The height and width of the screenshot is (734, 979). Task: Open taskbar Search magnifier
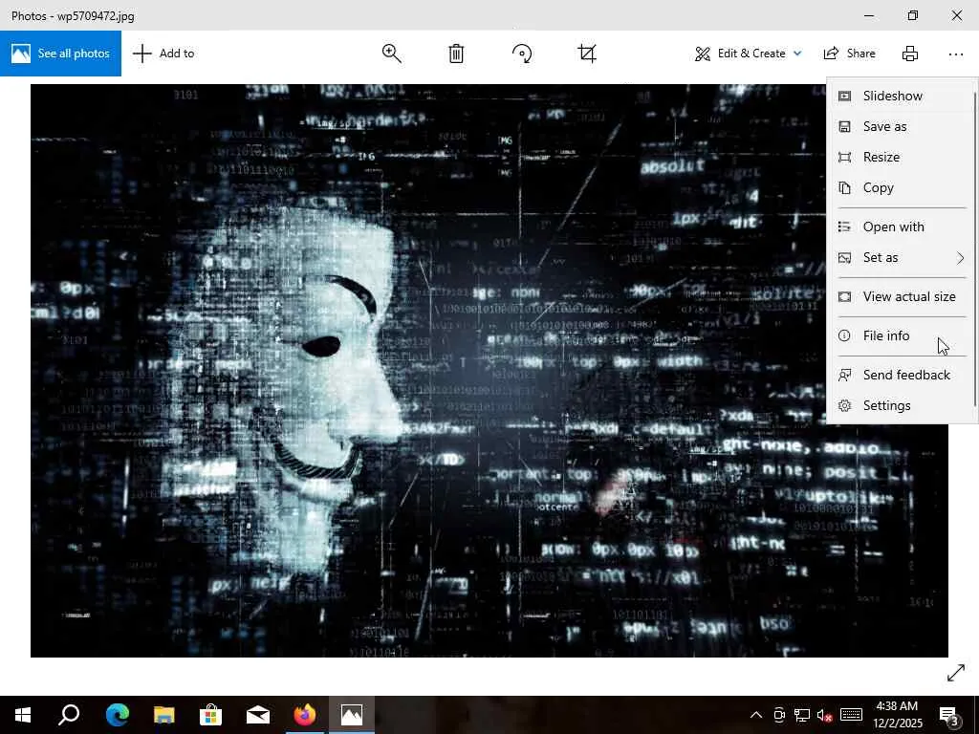click(69, 715)
